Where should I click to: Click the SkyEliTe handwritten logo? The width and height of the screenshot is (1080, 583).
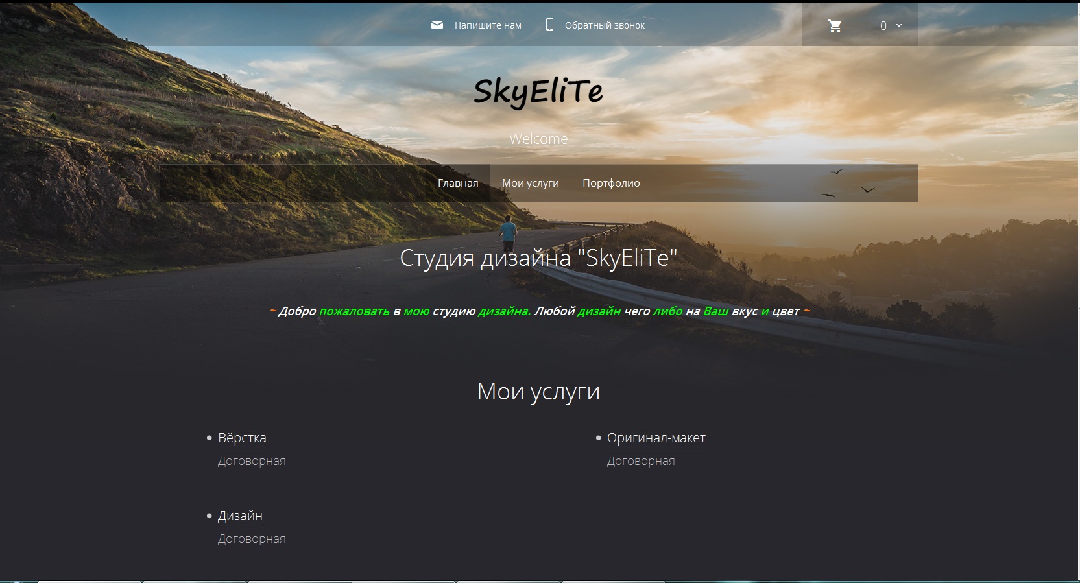click(538, 91)
